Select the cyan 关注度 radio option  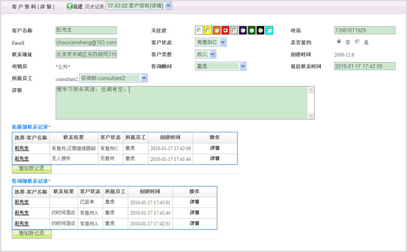269,30
